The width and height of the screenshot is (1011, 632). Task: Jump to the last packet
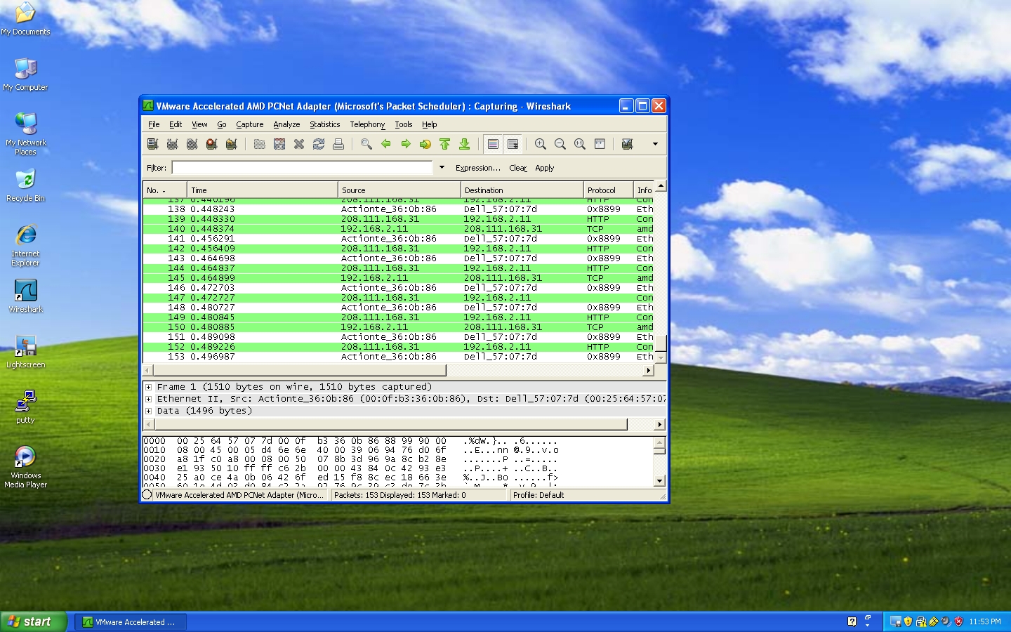[464, 144]
